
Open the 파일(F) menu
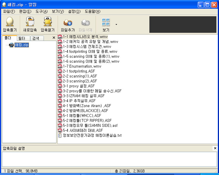pyautogui.click(x=9, y=11)
